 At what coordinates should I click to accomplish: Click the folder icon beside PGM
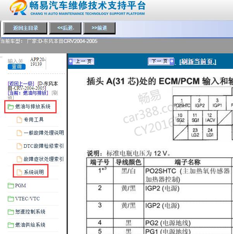tap(10, 186)
